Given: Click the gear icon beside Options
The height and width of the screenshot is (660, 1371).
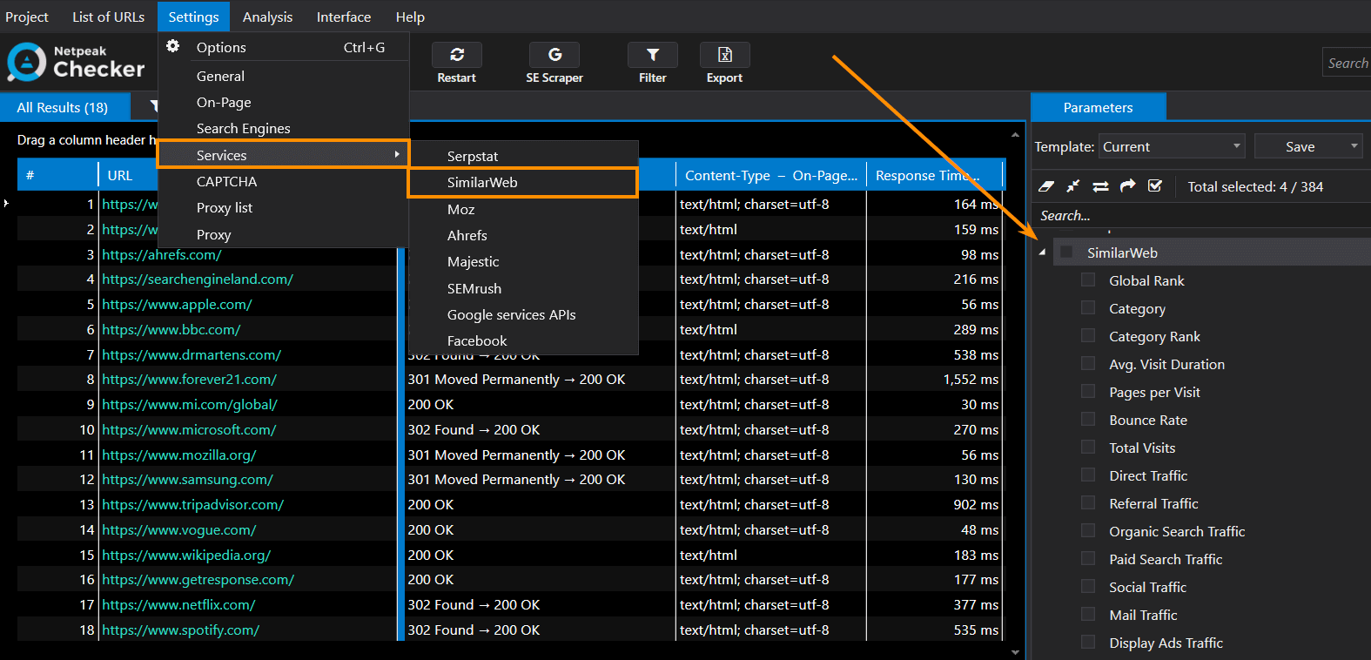Looking at the screenshot, I should pyautogui.click(x=173, y=46).
